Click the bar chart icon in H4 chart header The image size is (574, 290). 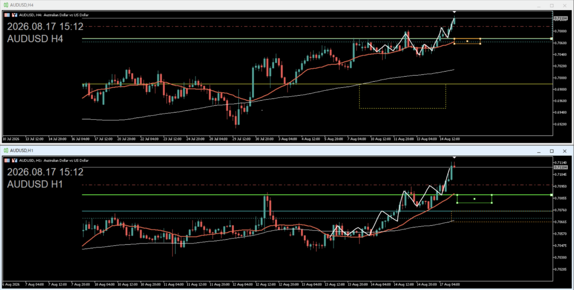(x=15, y=15)
